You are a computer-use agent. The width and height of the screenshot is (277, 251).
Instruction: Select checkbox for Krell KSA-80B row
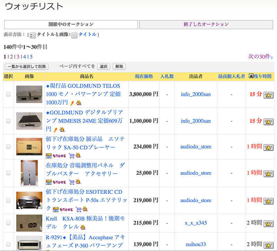(x=8, y=223)
